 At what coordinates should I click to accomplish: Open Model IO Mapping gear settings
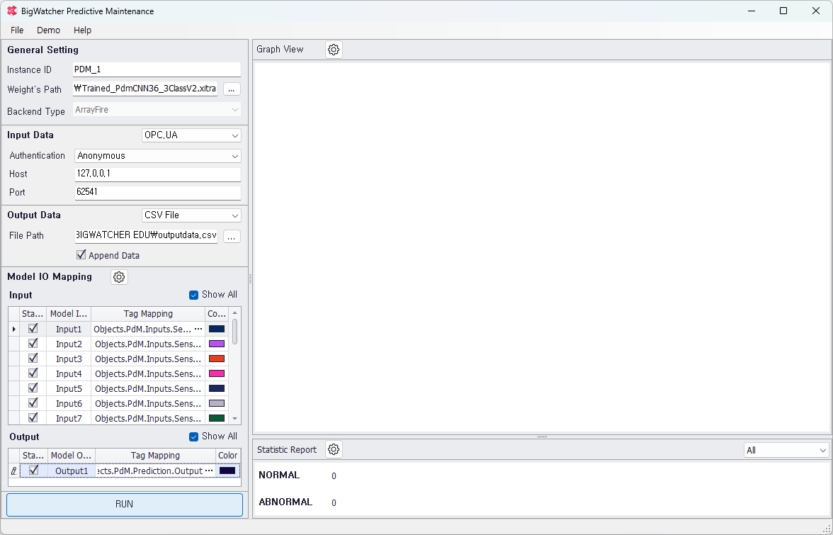[119, 277]
